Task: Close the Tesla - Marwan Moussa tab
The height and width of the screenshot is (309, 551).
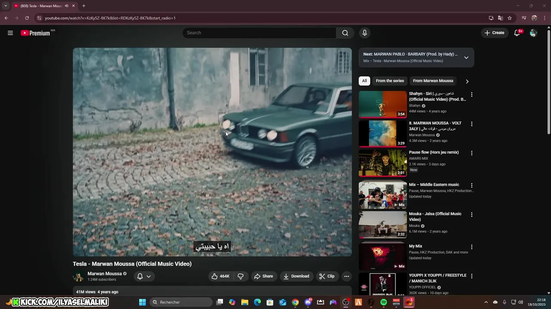Action: (74, 6)
